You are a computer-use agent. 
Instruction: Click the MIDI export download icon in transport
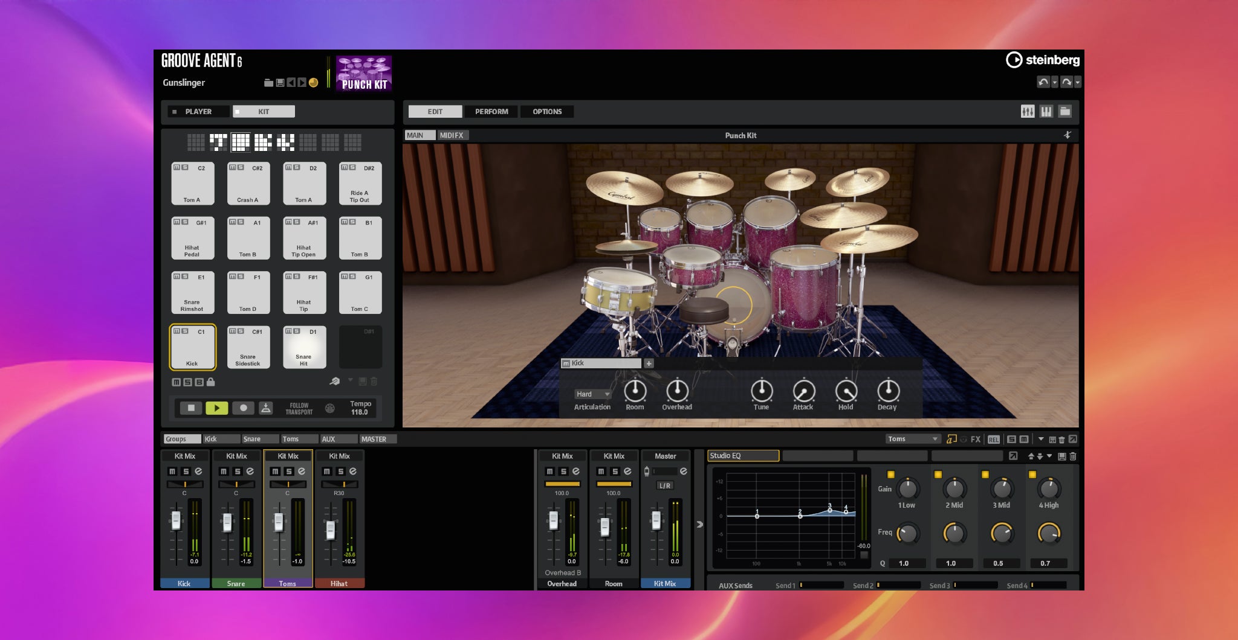tap(265, 408)
